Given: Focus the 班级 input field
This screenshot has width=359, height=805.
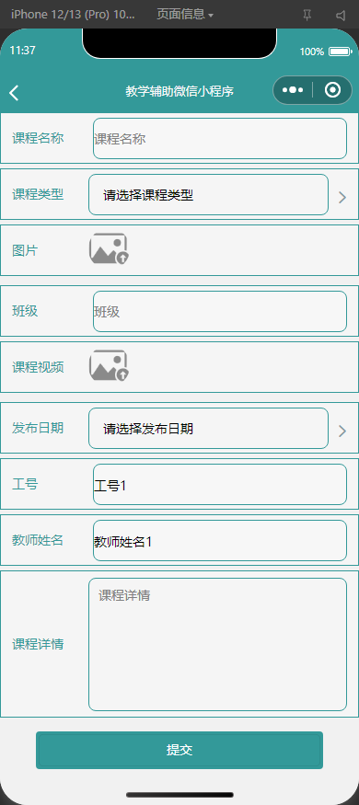Looking at the screenshot, I should pyautogui.click(x=220, y=312).
